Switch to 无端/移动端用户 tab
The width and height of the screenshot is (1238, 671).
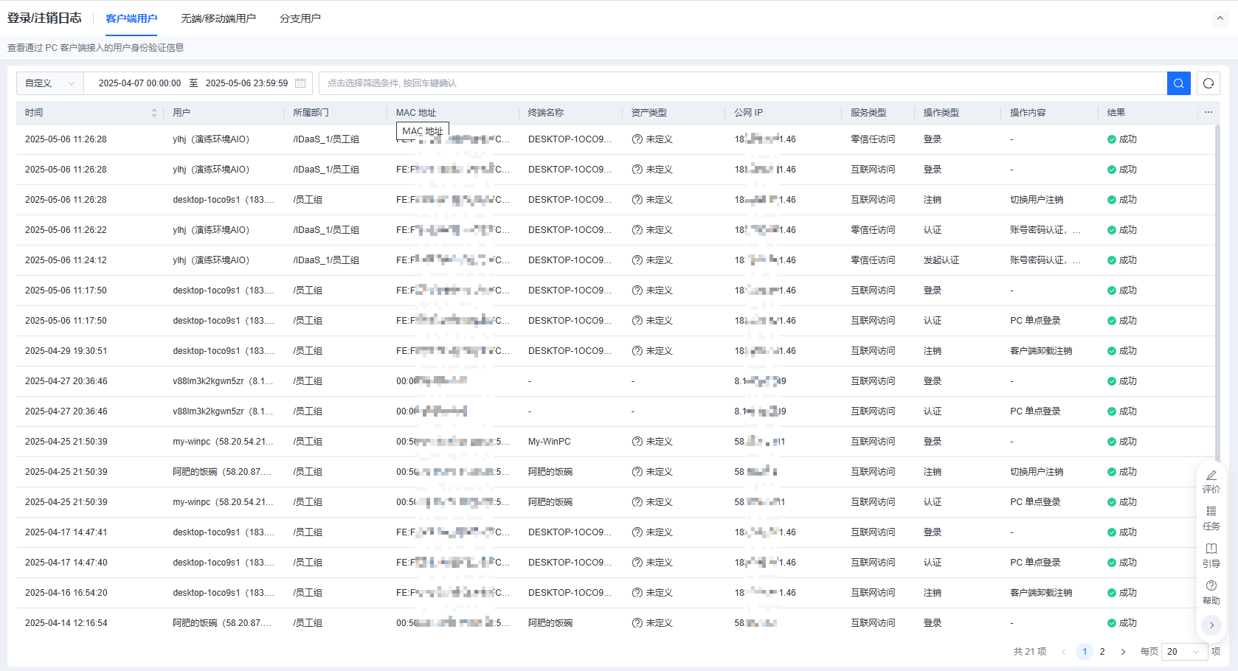[218, 18]
